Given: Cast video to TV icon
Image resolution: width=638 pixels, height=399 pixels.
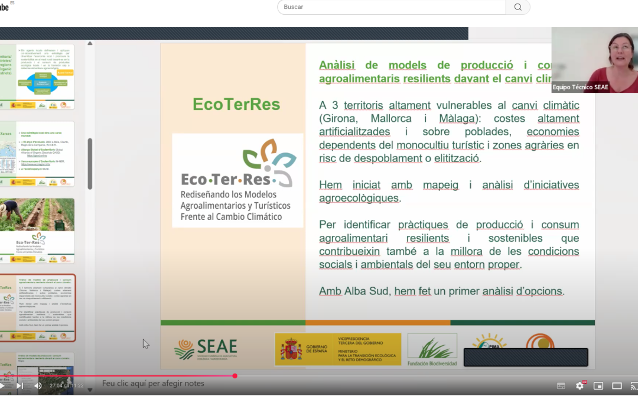Looking at the screenshot, I should [x=634, y=385].
